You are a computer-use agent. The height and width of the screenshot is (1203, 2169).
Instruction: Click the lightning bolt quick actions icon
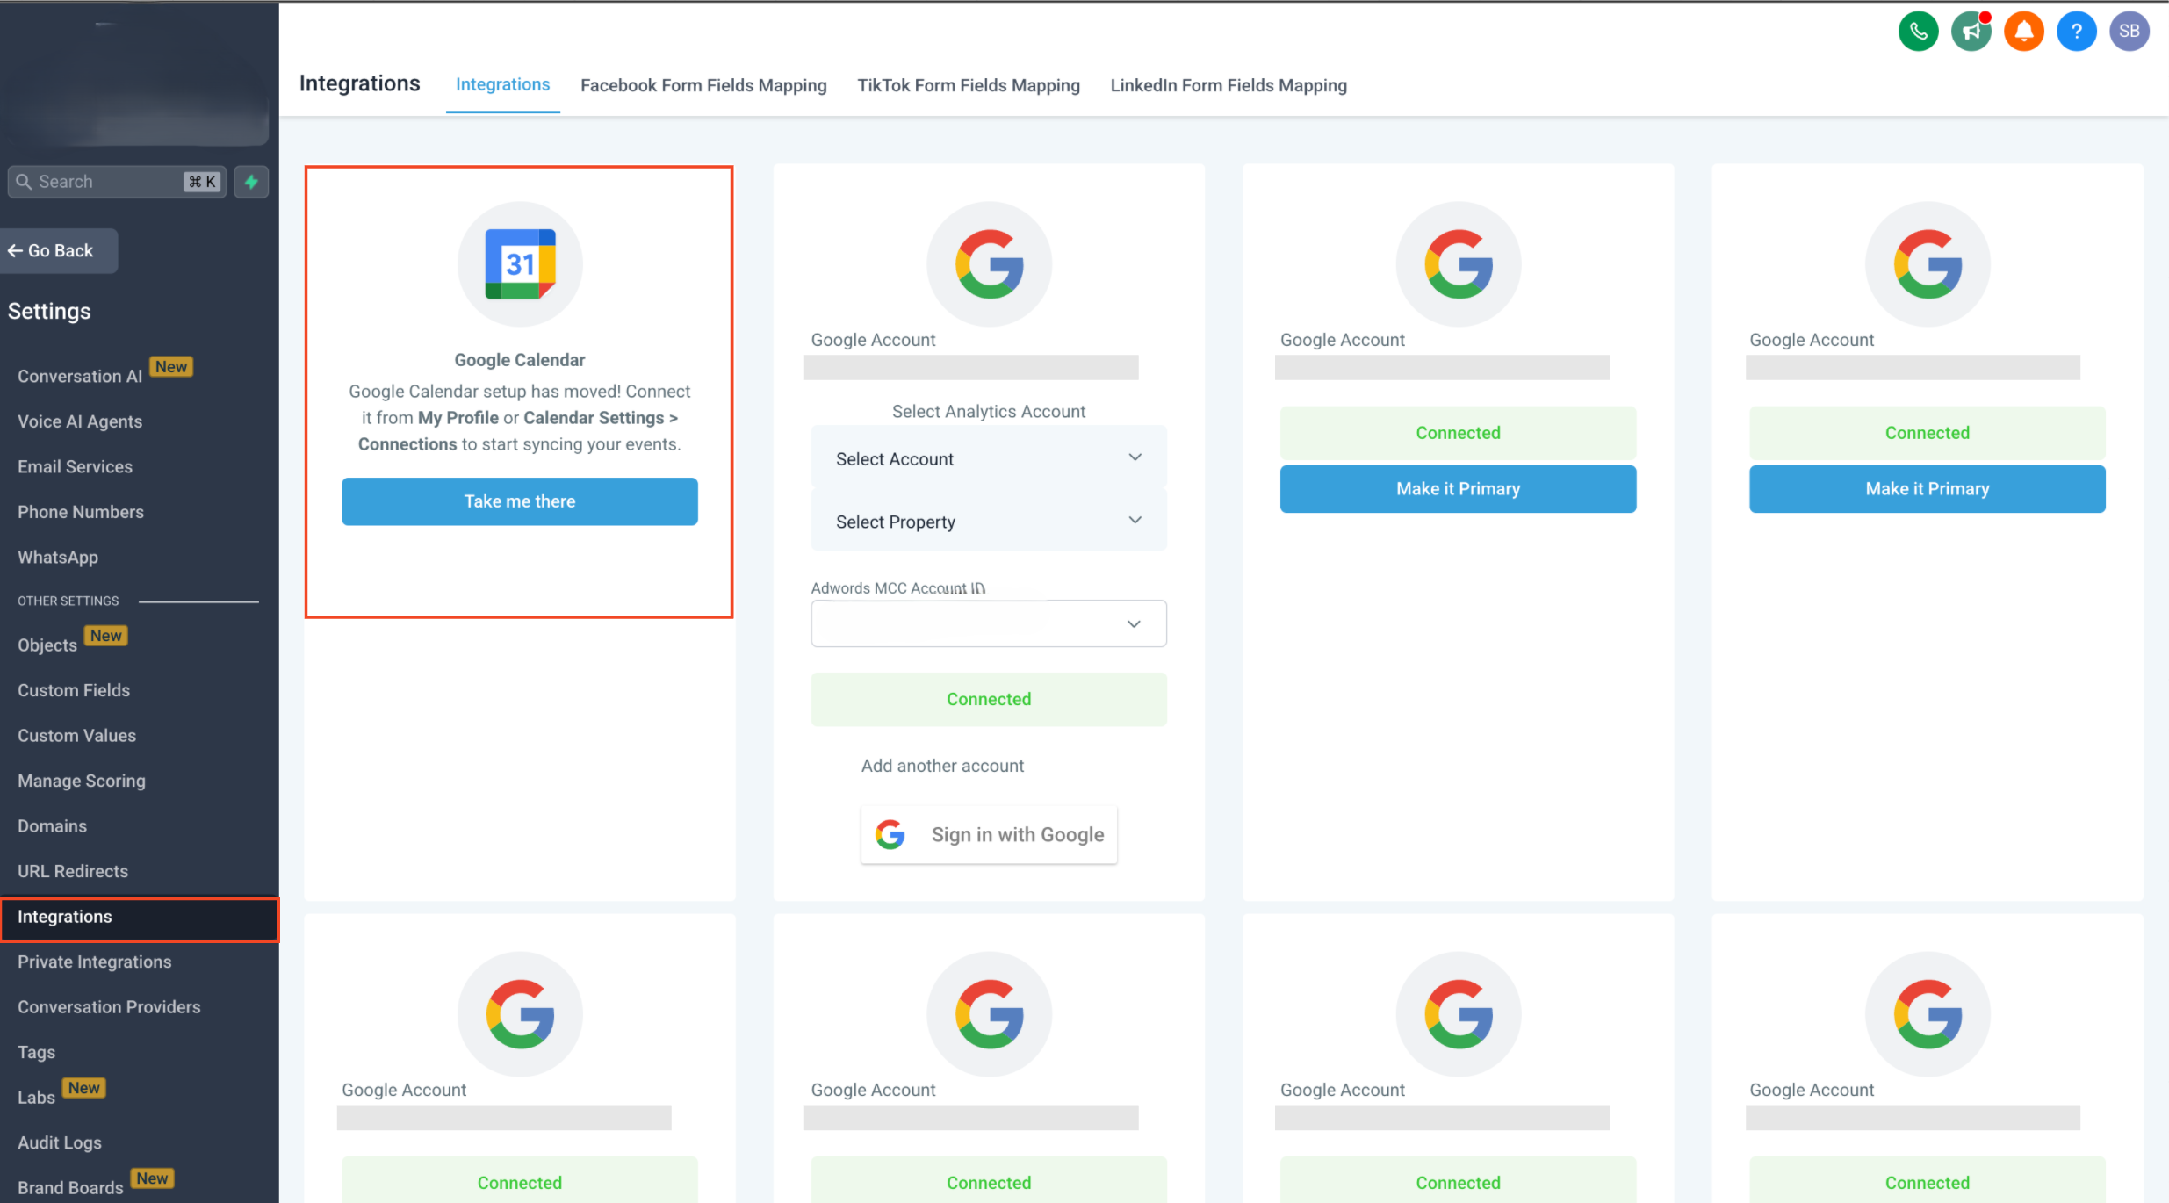coord(251,182)
